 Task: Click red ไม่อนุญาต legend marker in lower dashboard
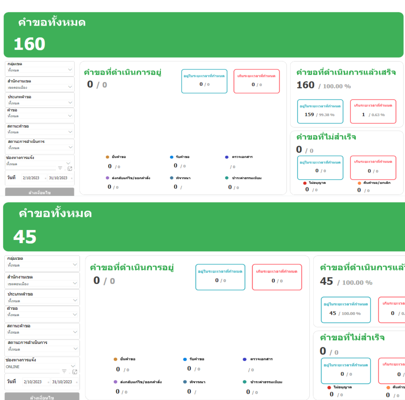tap(329, 387)
